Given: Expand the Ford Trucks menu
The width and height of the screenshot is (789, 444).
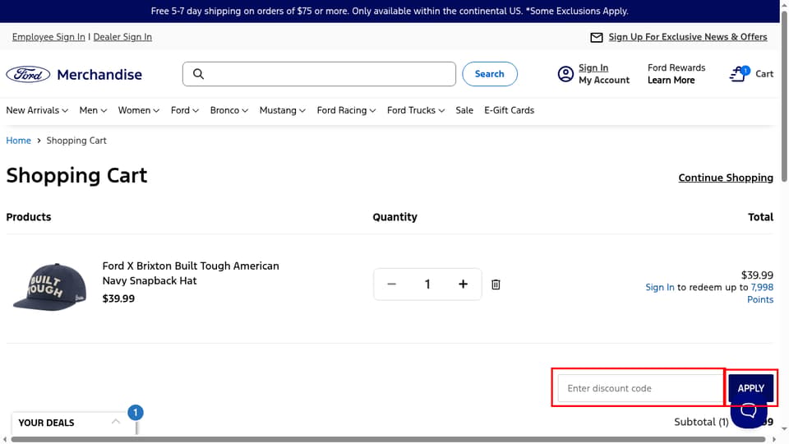Looking at the screenshot, I should [416, 110].
